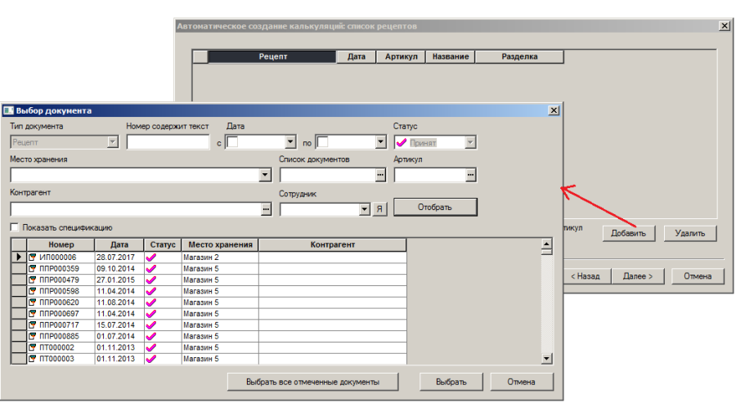The width and height of the screenshot is (736, 403).
Task: Click document icon of row ППР000479
Action: click(33, 280)
